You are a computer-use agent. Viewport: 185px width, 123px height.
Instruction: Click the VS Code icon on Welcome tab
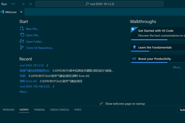click(2, 12)
